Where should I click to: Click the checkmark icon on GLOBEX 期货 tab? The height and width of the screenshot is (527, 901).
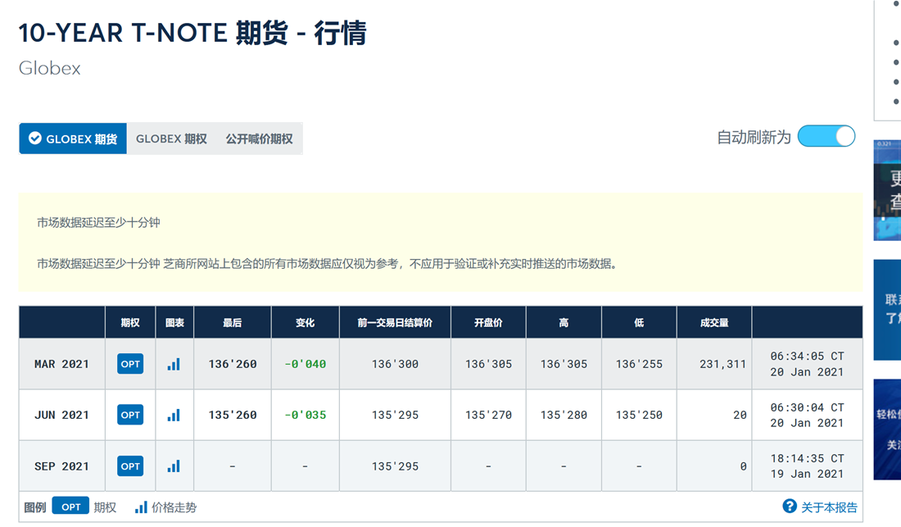tap(35, 139)
